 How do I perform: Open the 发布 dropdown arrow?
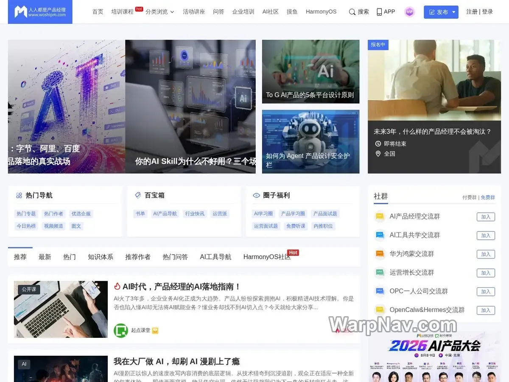coord(454,12)
